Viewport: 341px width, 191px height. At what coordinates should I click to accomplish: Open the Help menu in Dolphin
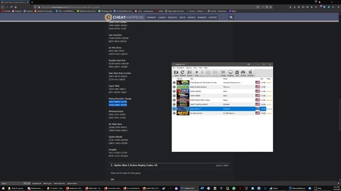click(206, 68)
